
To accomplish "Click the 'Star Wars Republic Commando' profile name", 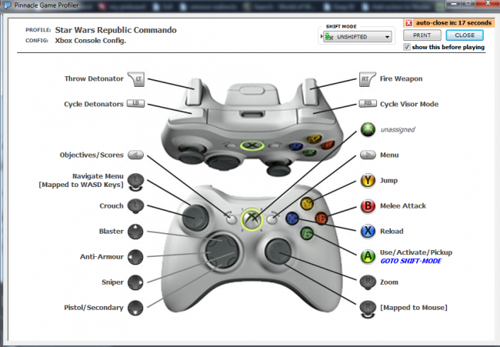I will tap(115, 30).
